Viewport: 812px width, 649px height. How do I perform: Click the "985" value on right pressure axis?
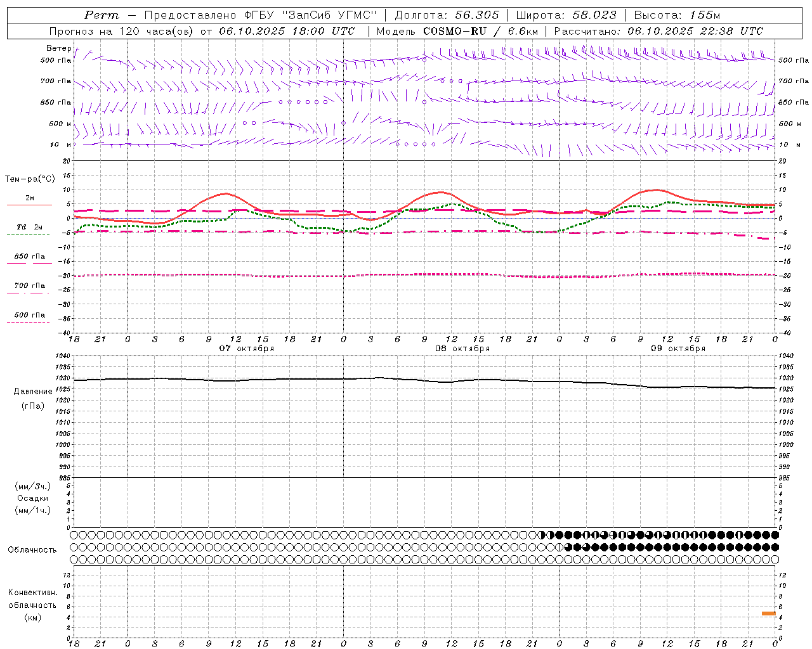tap(785, 478)
